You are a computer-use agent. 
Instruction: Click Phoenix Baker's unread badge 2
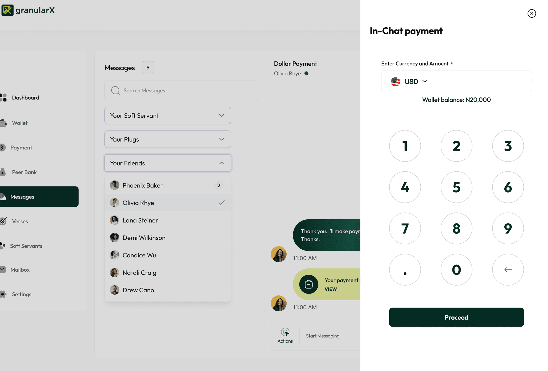[x=219, y=185]
